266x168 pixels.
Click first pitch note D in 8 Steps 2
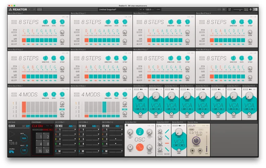pos(86,31)
